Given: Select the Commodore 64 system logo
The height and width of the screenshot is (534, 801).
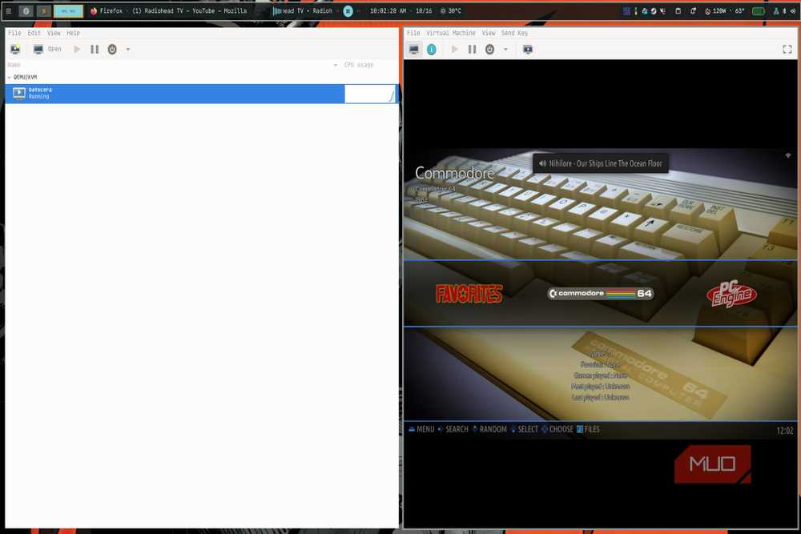Looking at the screenshot, I should pyautogui.click(x=600, y=294).
